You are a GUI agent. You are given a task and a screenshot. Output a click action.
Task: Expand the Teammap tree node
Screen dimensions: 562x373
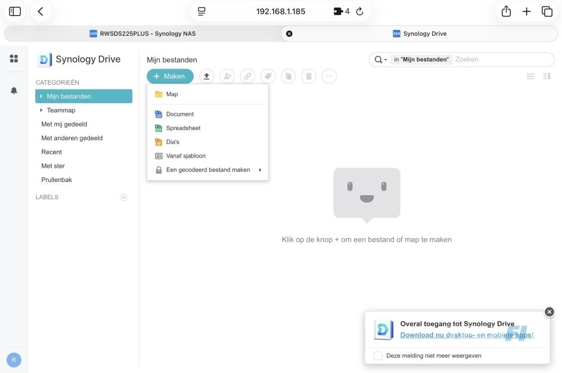tap(41, 110)
